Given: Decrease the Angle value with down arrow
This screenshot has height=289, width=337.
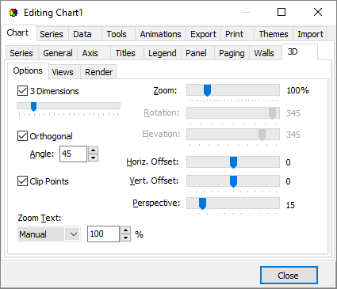Looking at the screenshot, I should pyautogui.click(x=93, y=158).
